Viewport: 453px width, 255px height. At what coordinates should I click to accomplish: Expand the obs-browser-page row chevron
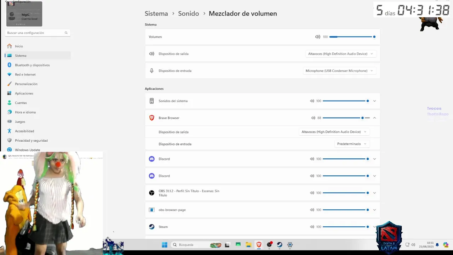[x=374, y=210]
